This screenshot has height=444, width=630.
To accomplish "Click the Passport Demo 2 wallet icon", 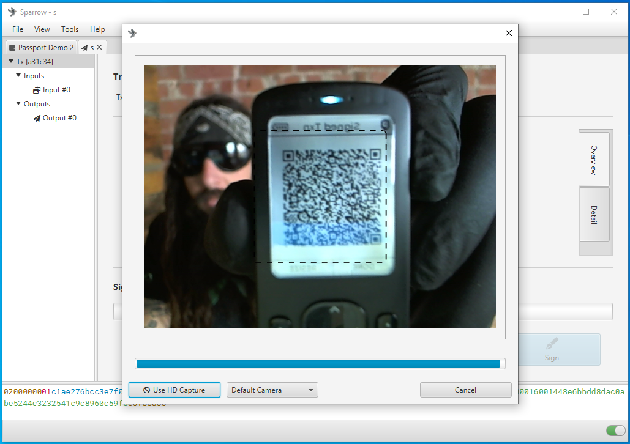I will [12, 48].
